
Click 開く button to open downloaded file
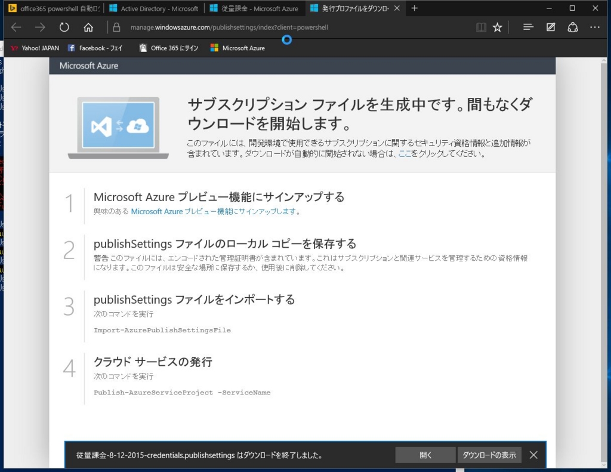point(425,455)
